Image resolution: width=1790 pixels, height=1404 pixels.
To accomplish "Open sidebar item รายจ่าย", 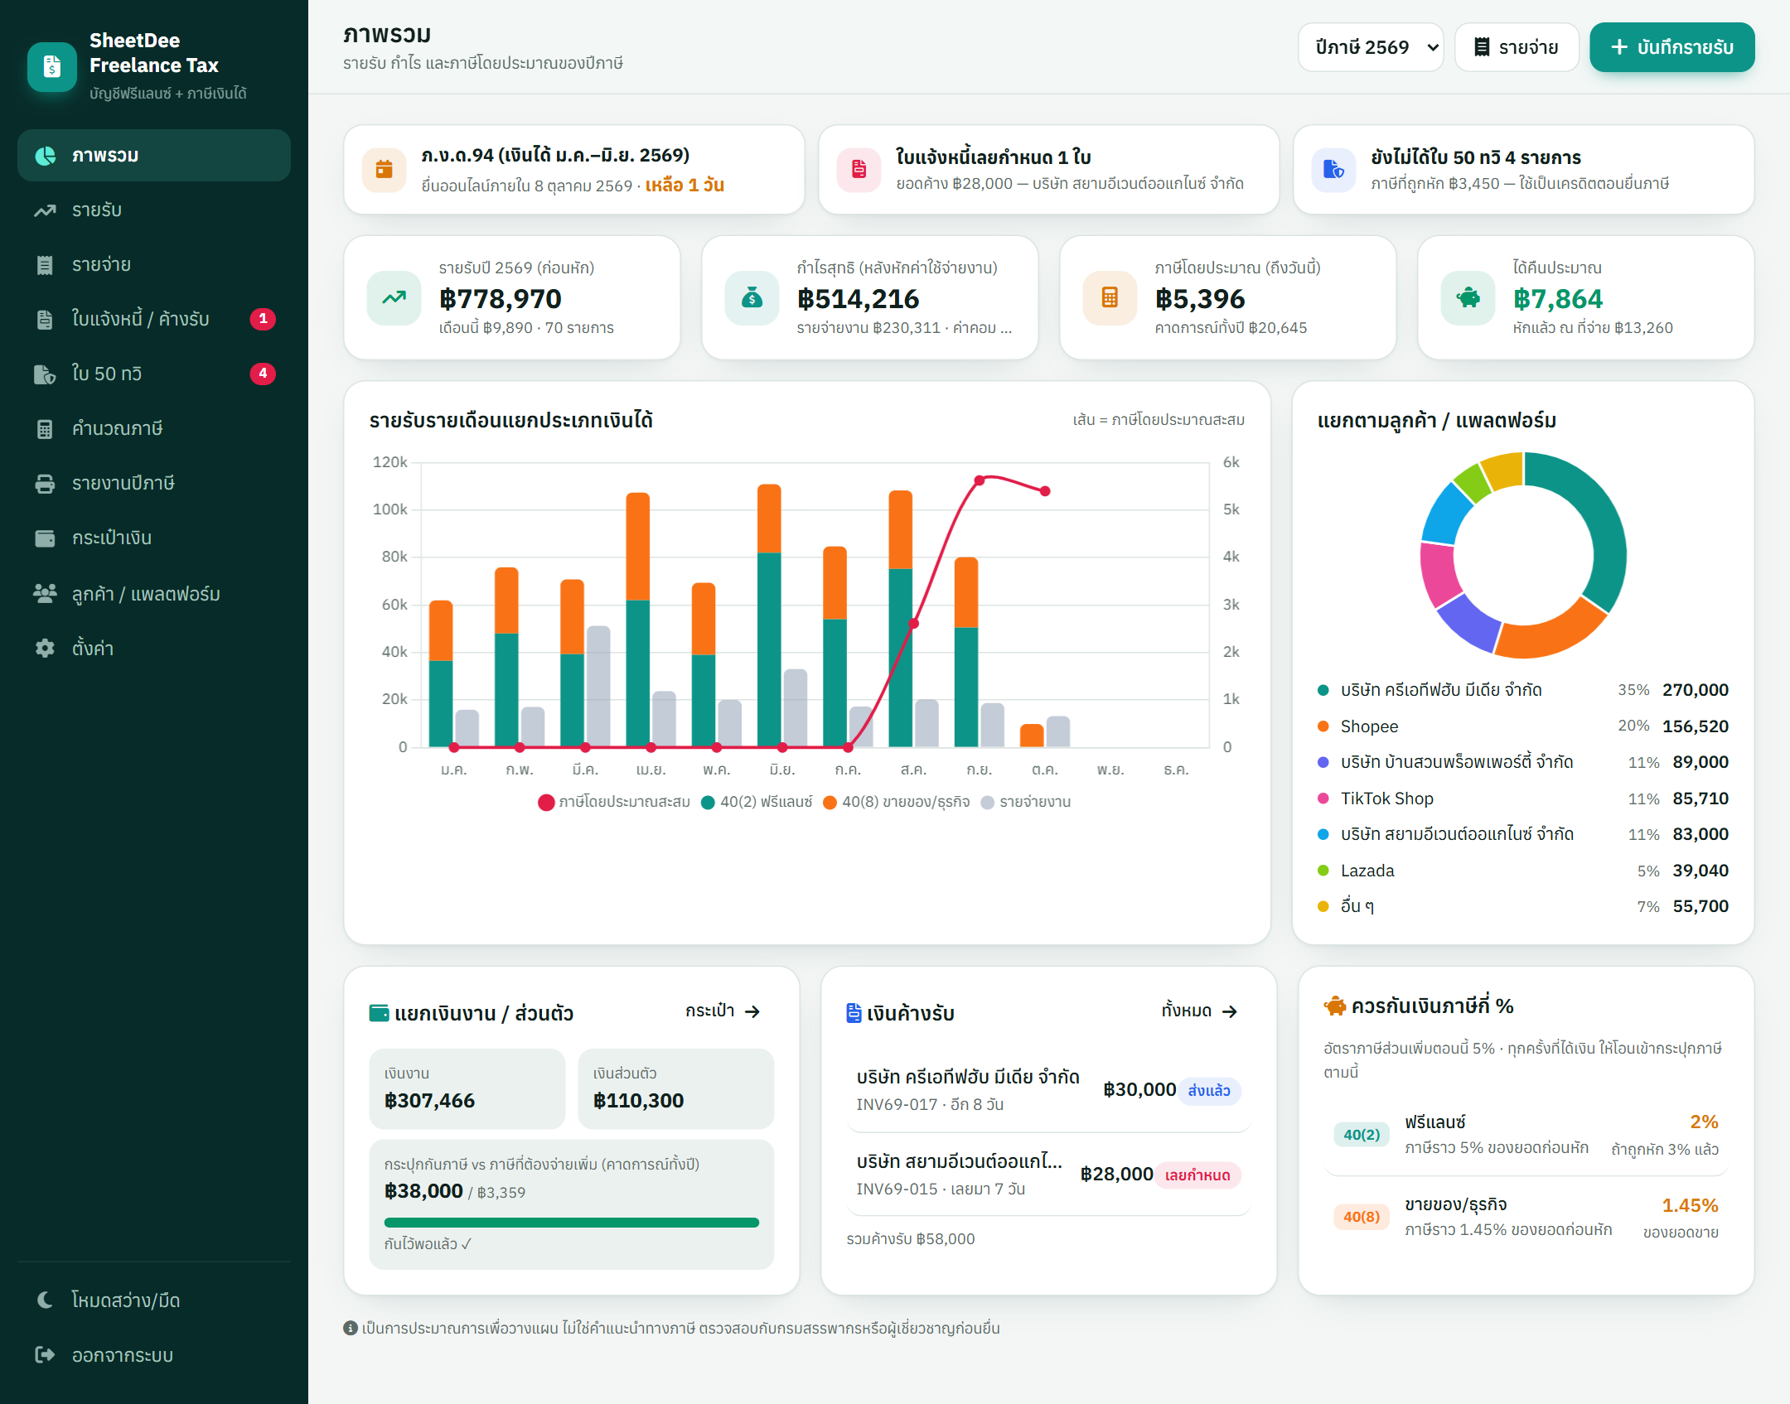I will [x=154, y=265].
